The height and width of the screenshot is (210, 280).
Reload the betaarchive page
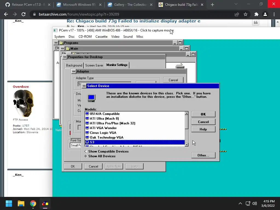pyautogui.click(x=24, y=14)
